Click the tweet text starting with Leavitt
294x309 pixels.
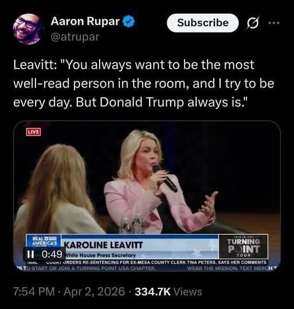point(144,84)
